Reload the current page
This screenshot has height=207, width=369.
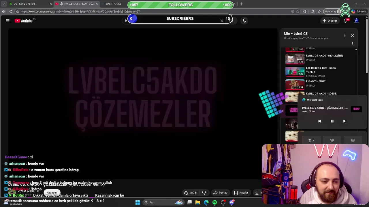[11, 11]
